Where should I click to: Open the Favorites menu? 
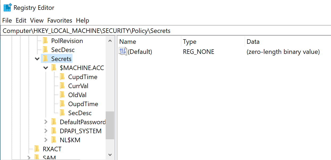pos(60,20)
